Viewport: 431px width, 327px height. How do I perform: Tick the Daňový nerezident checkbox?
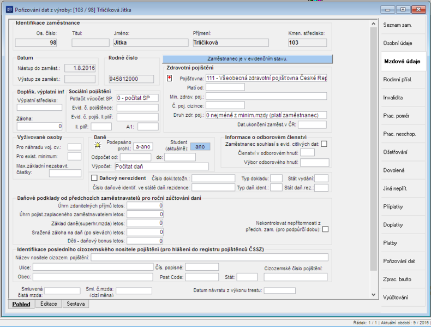tap(94, 178)
